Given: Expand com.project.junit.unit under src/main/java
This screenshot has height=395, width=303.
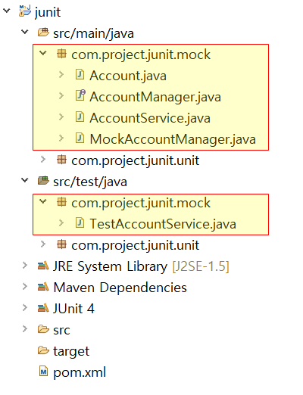Looking at the screenshot, I should click(x=43, y=160).
